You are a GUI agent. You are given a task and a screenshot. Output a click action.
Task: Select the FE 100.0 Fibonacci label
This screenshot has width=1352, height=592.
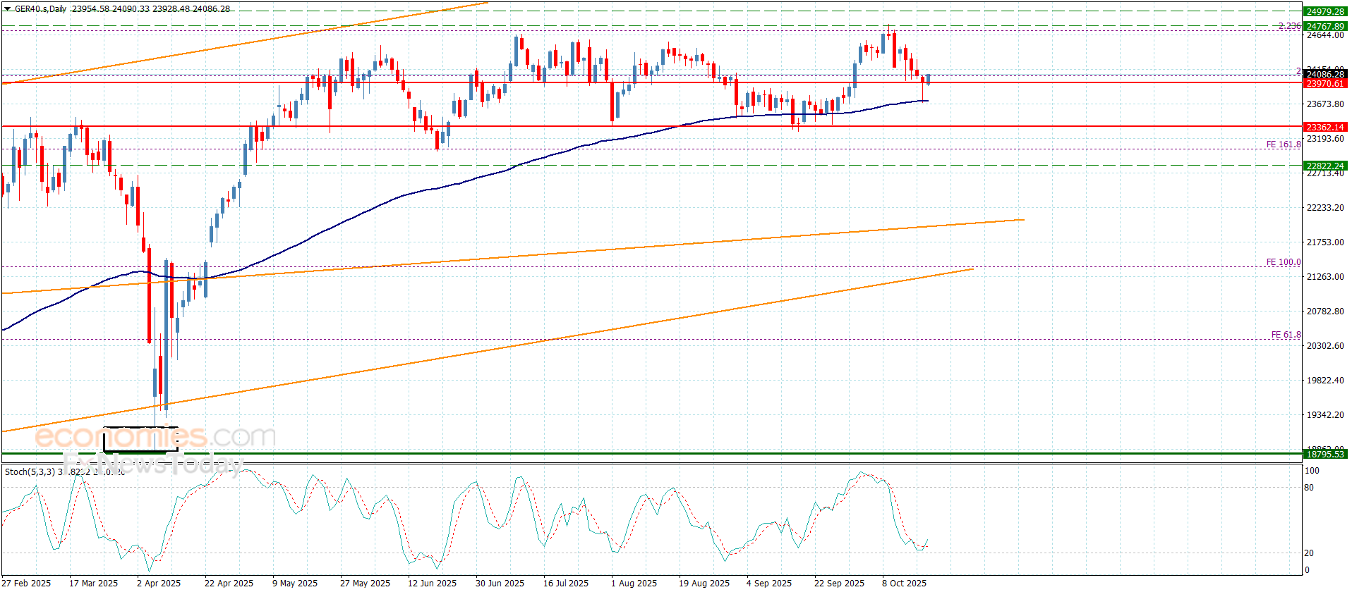[x=1283, y=262]
